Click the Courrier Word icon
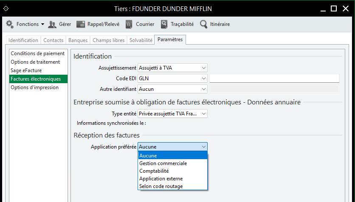Image resolution: width=355 pixels, height=202 pixels. [129, 24]
